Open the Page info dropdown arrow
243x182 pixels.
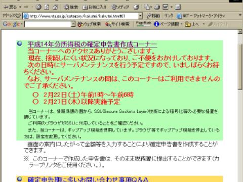click(182, 24)
